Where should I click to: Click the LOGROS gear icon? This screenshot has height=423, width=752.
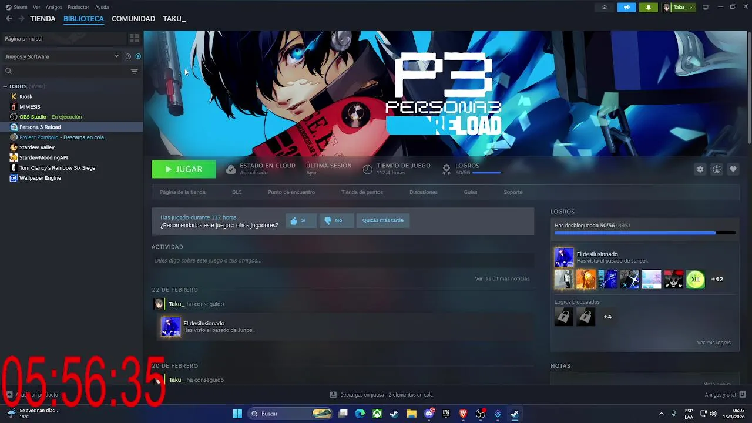coord(446,169)
